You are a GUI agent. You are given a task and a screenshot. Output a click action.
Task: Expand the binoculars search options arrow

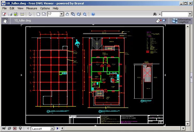point(160,14)
